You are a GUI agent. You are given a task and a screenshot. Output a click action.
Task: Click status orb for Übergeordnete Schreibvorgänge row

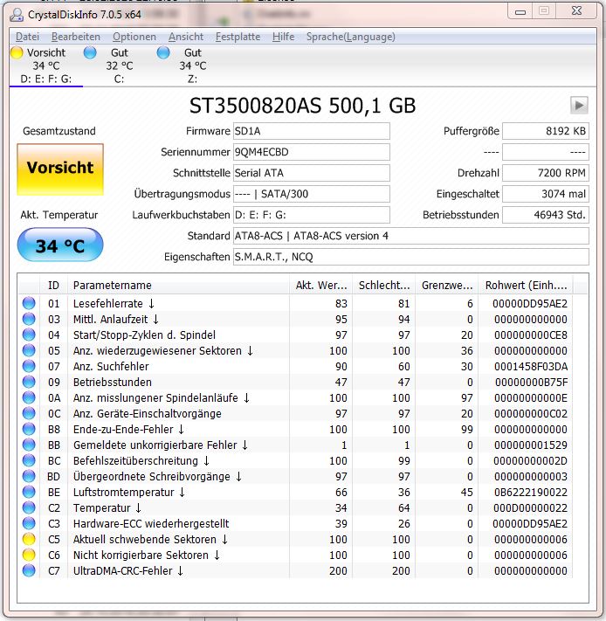(29, 476)
